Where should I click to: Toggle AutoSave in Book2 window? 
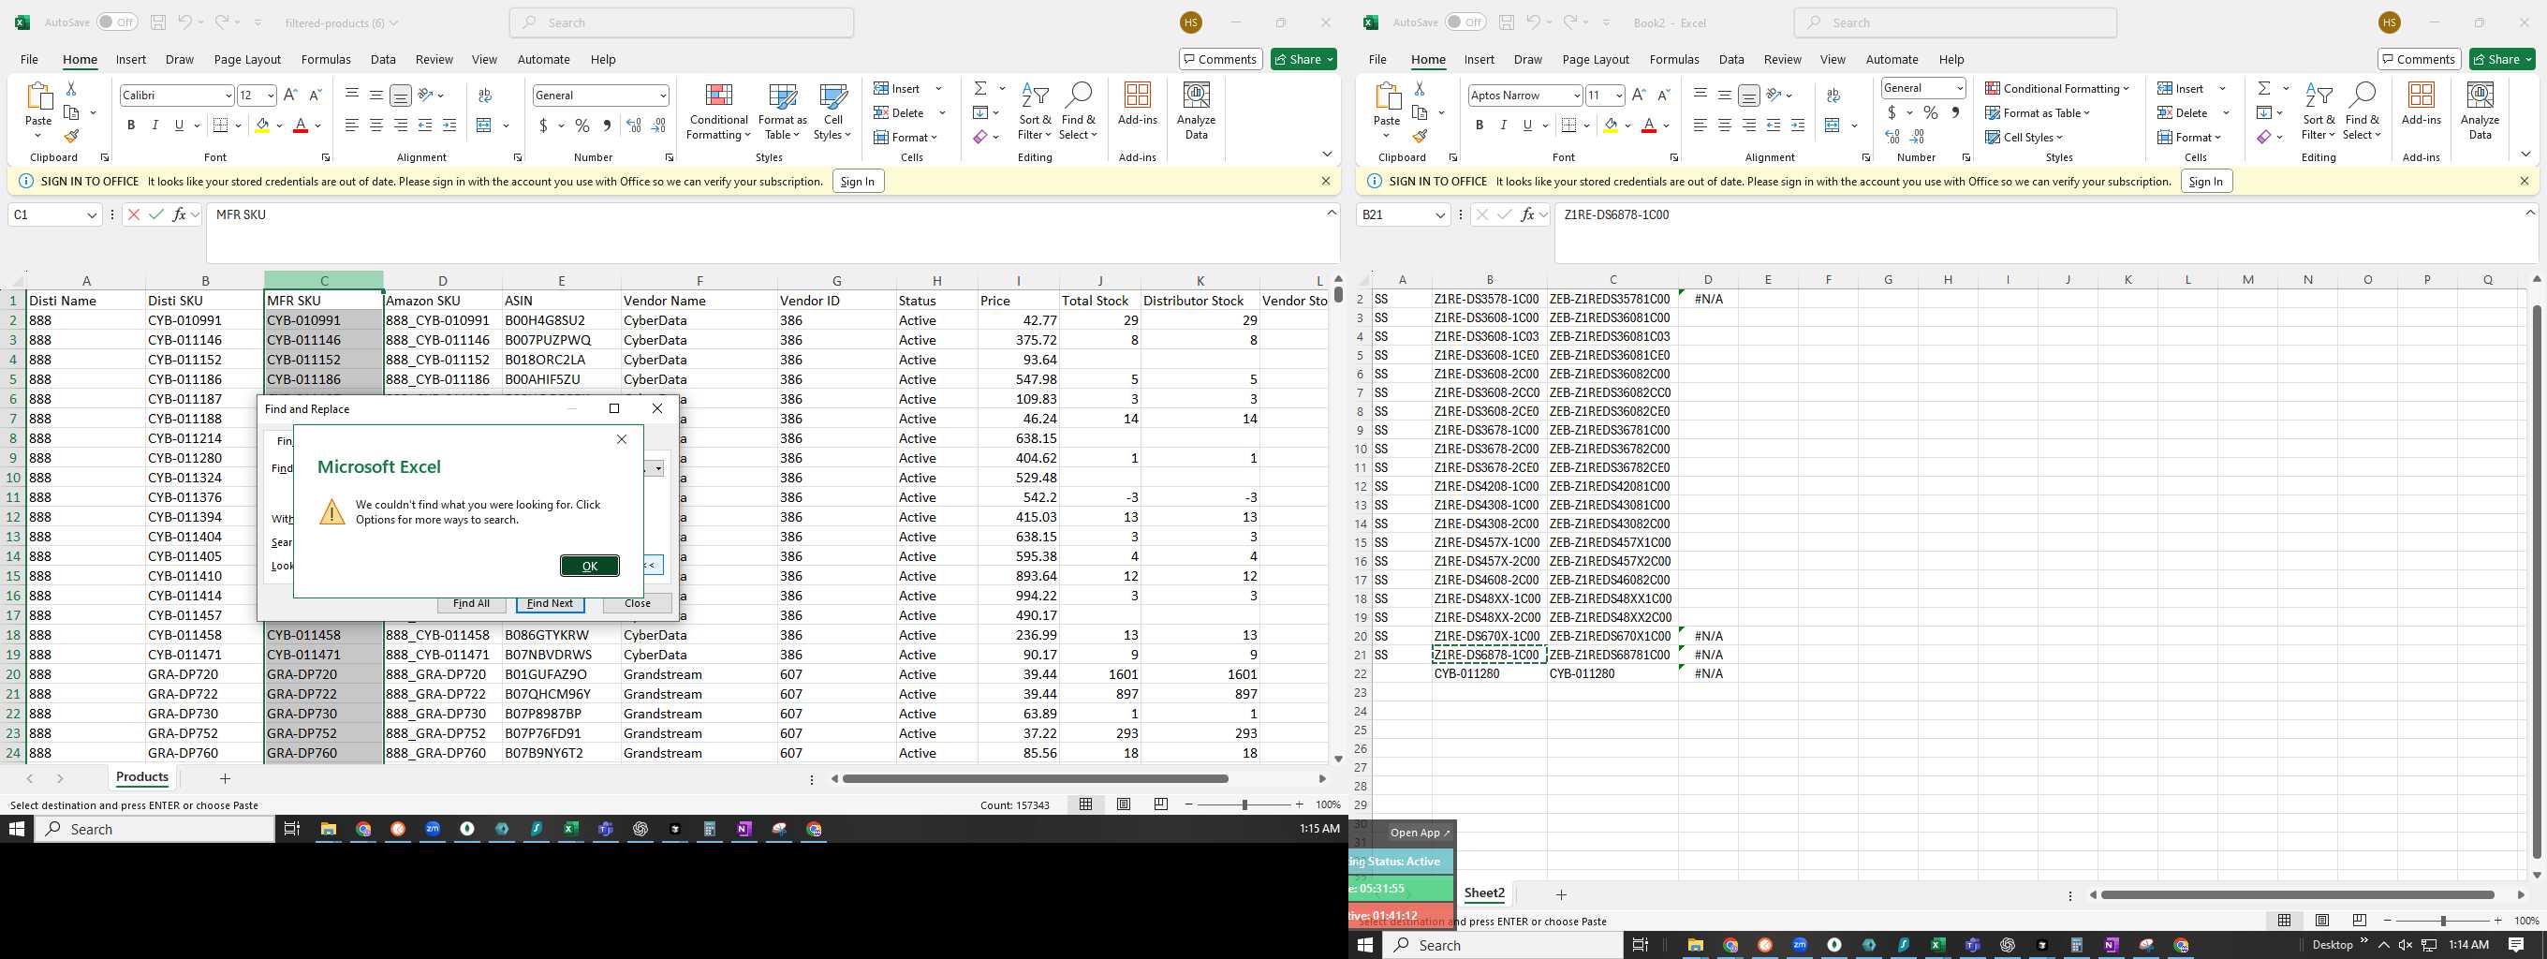coord(1465,22)
